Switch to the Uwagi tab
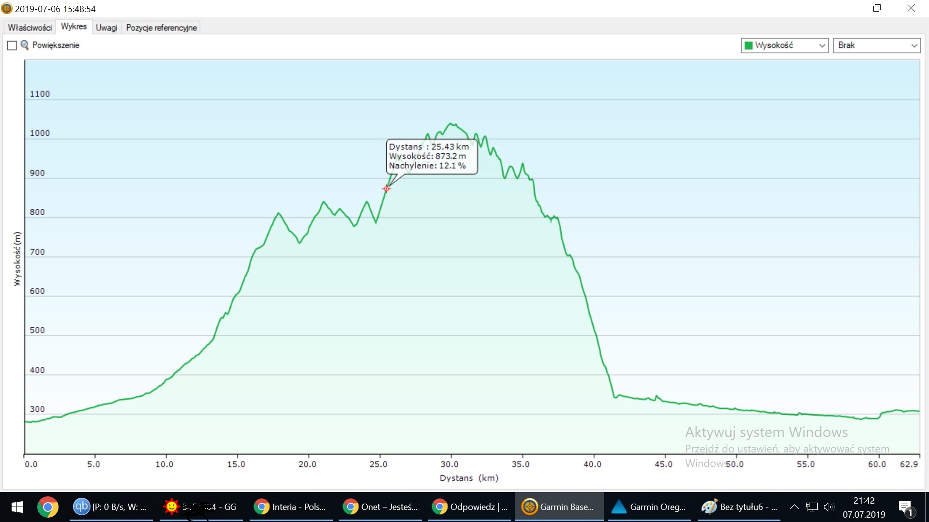This screenshot has width=929, height=522. tap(106, 28)
